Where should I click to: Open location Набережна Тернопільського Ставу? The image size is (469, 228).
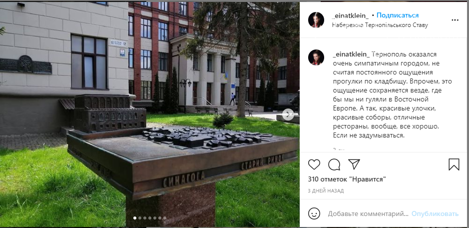pyautogui.click(x=380, y=25)
